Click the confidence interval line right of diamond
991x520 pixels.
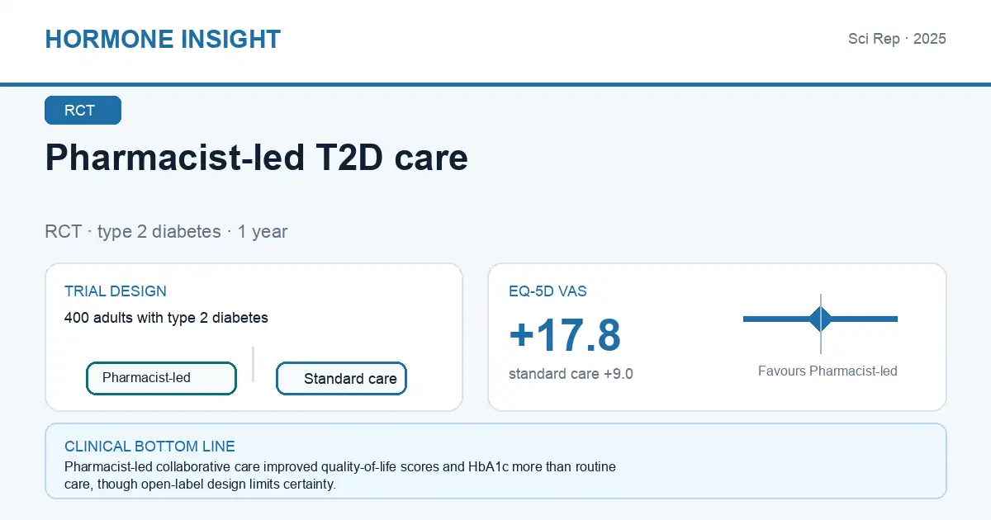pyautogui.click(x=865, y=319)
